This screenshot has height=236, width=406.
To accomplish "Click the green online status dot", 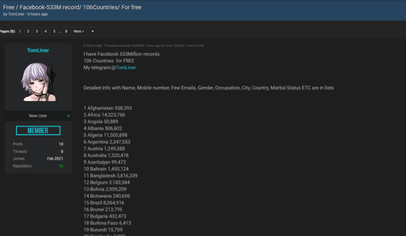I will click(69, 116).
